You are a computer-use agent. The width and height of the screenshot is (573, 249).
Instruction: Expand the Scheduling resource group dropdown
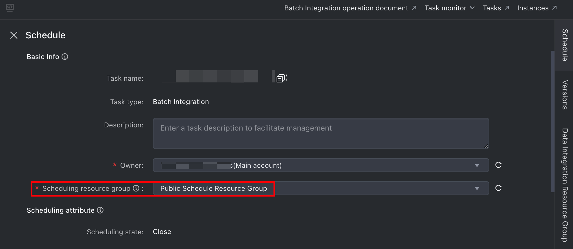pos(477,188)
